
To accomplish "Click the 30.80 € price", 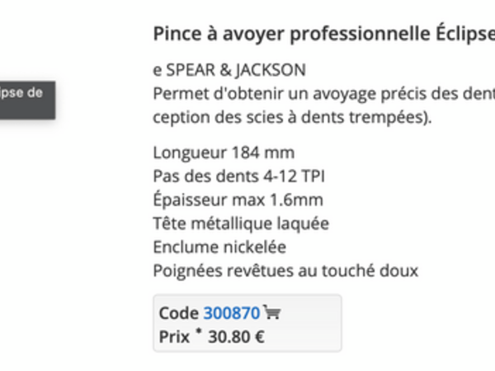I will tap(237, 336).
